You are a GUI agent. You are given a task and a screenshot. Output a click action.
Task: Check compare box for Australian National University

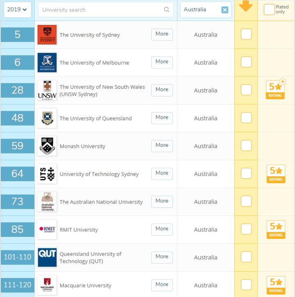(x=246, y=201)
